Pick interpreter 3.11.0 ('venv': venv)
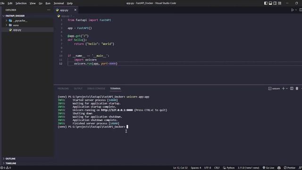This screenshot has height=170, width=302. (x=248, y=168)
